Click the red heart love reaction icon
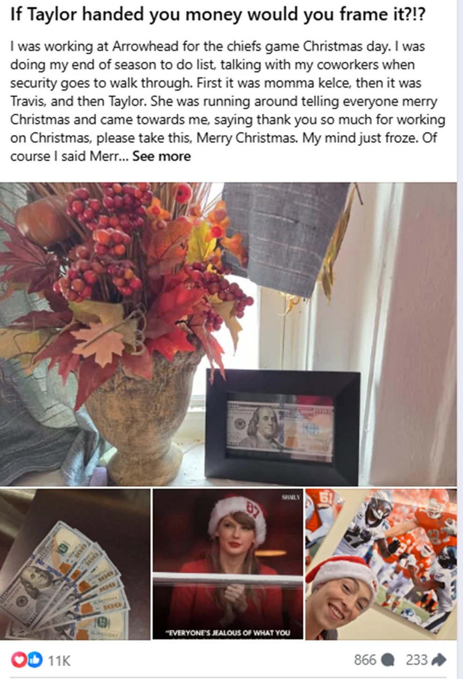The width and height of the screenshot is (463, 679). (19, 659)
